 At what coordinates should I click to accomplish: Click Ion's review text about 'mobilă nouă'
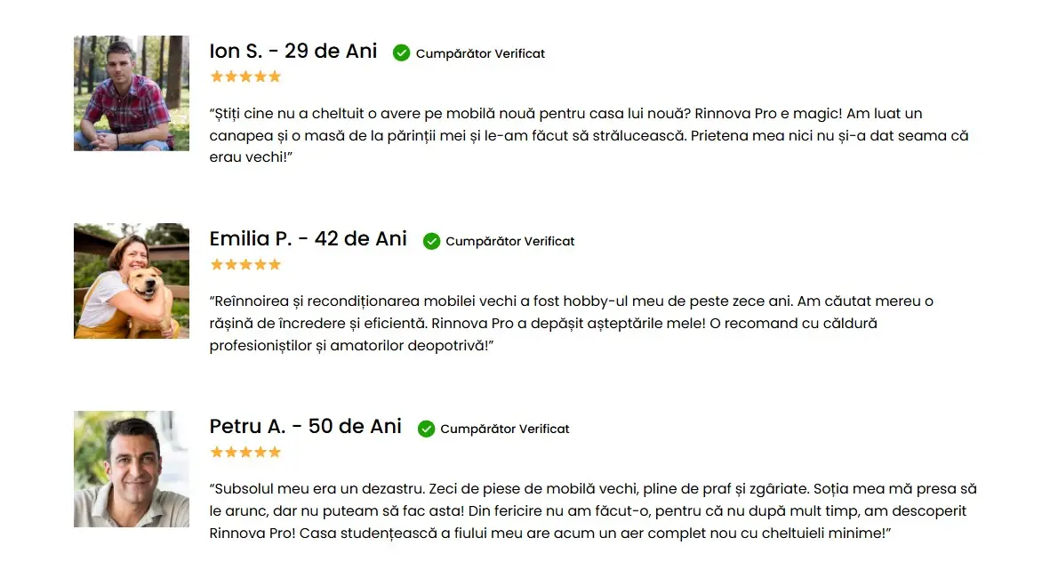589,135
